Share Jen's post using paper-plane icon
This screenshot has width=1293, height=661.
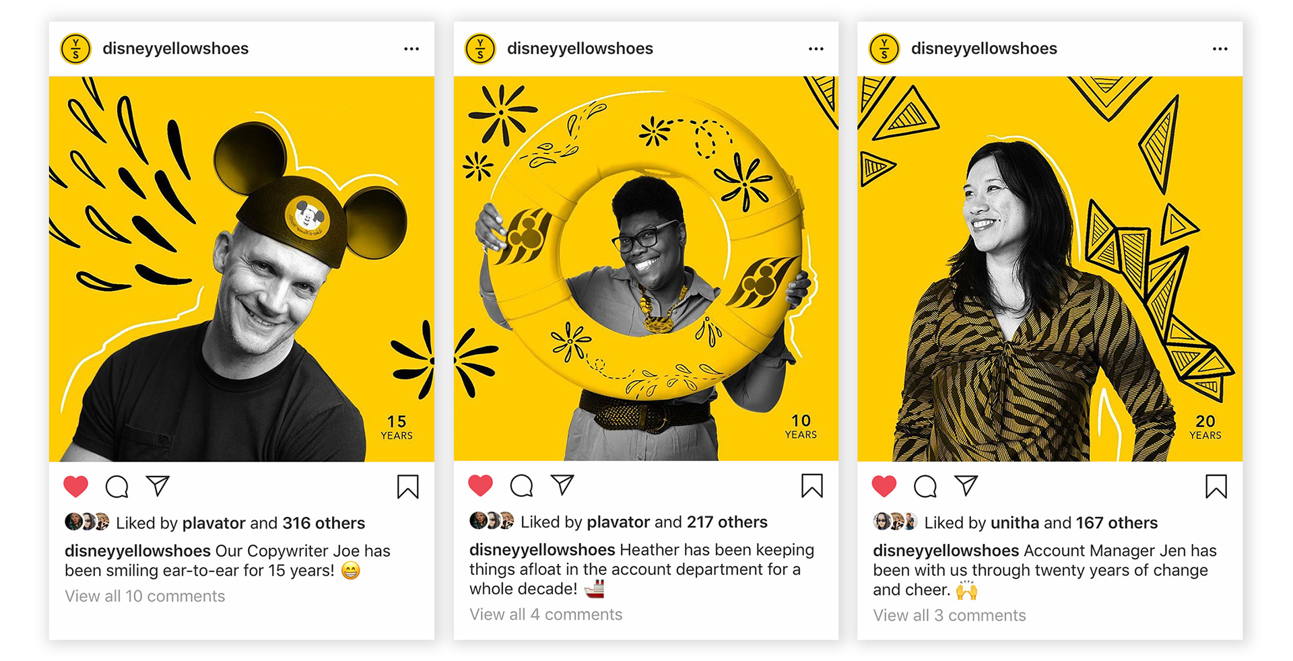tap(966, 485)
